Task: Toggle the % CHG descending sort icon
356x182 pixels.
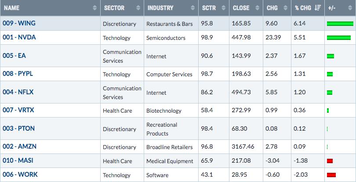Action: click(318, 8)
